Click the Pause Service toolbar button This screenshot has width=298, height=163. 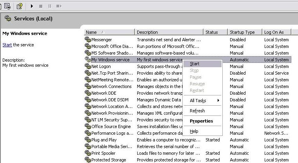point(50,6)
